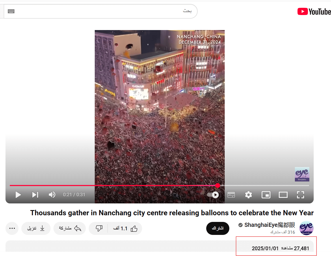Image resolution: width=331 pixels, height=256 pixels.
Task: Share the video via مشاركة
Action: tap(70, 228)
